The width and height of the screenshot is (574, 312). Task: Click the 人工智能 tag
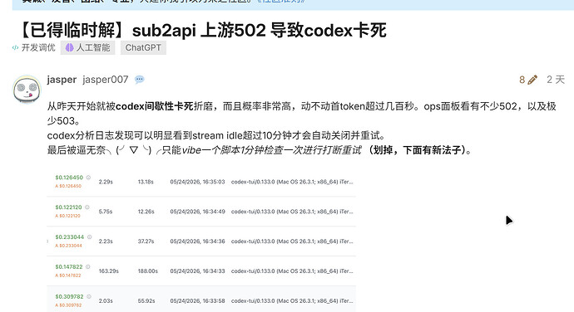(x=88, y=48)
